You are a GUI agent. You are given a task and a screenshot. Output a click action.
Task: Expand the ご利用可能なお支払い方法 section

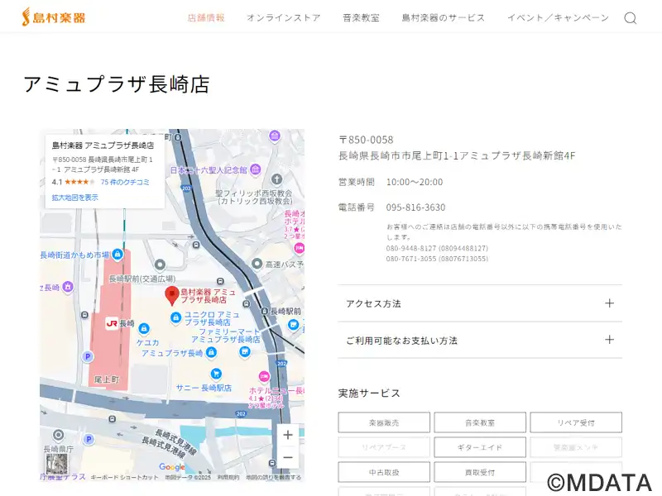pyautogui.click(x=480, y=340)
